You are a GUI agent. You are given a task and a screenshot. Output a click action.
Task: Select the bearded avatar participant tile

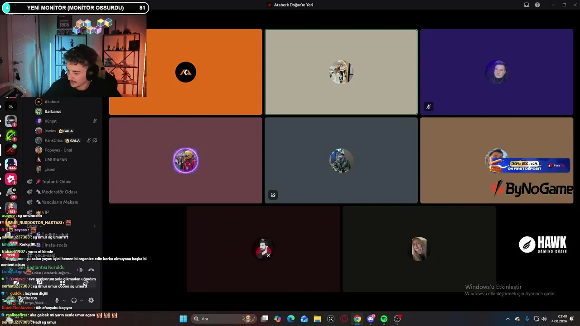pyautogui.click(x=263, y=249)
